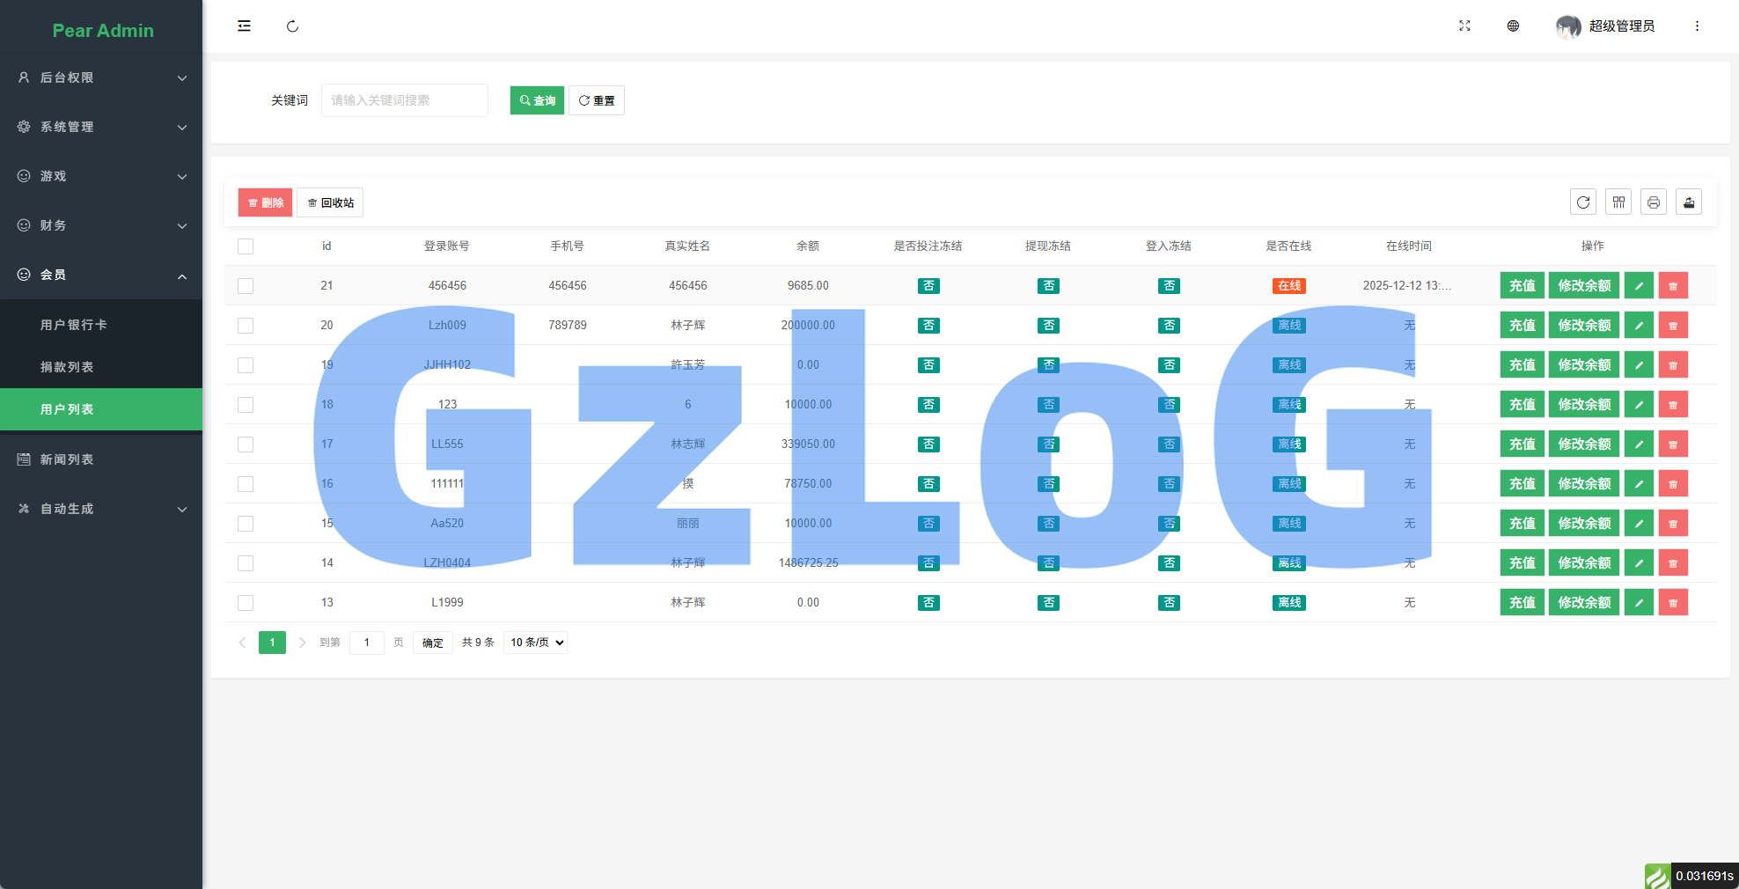Open 用户银行卡 in the sidebar
Viewport: 1739px width, 889px height.
pos(74,325)
